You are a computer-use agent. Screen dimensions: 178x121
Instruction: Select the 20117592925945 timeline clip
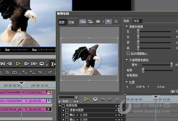tap(26, 101)
